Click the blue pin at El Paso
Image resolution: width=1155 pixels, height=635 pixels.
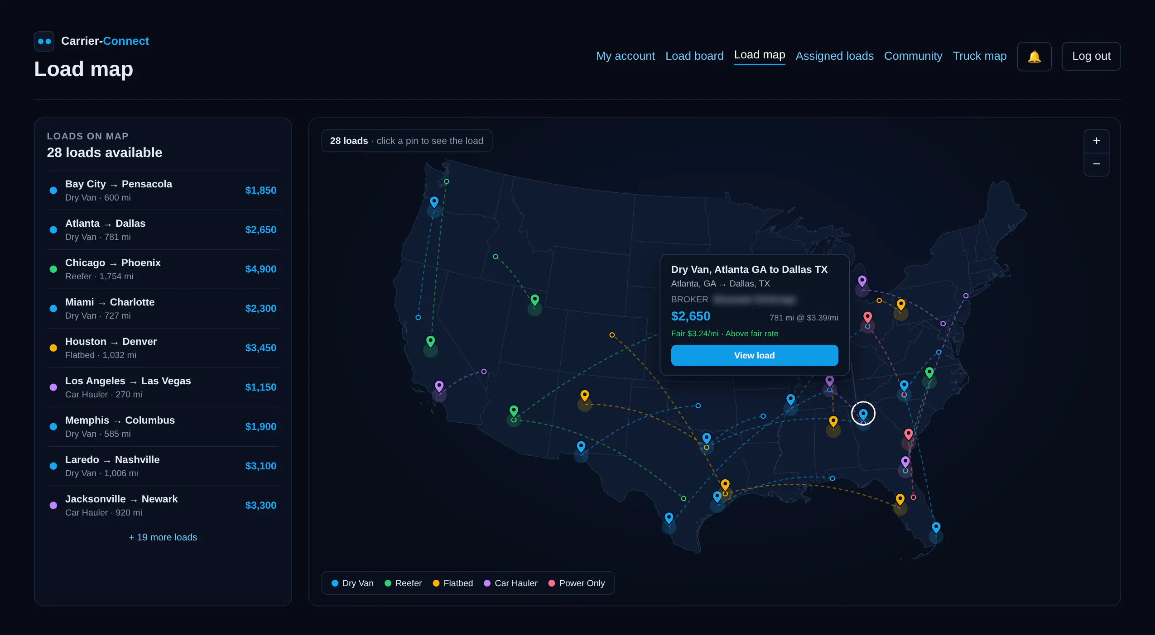click(581, 447)
